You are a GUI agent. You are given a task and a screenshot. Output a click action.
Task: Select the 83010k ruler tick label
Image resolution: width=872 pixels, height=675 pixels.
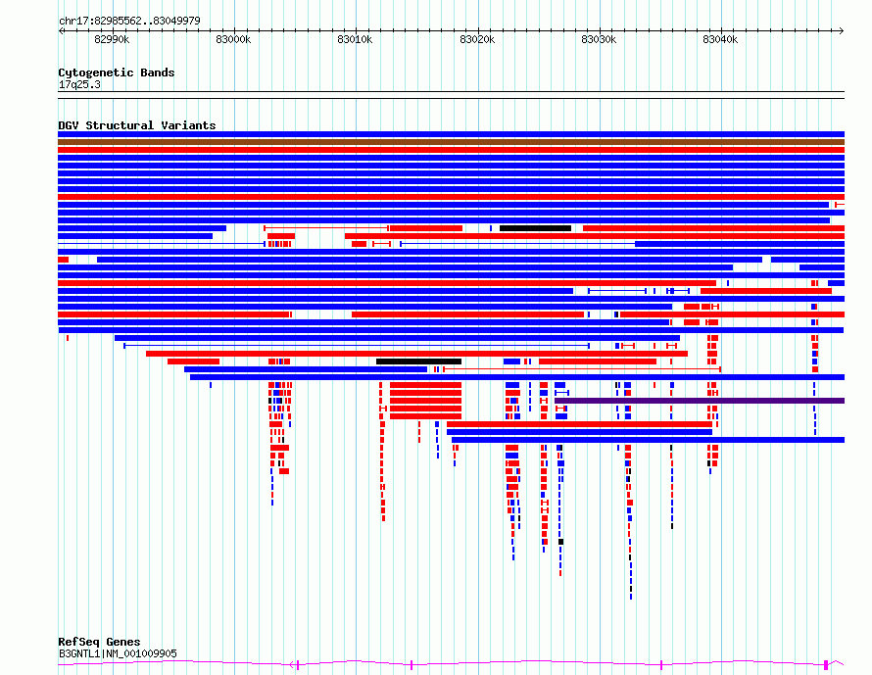click(x=355, y=39)
